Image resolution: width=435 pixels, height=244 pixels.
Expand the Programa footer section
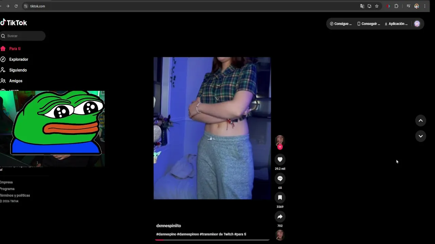coord(7,189)
